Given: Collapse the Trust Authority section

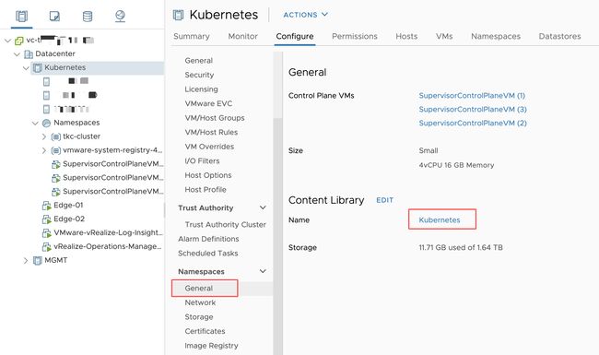Looking at the screenshot, I should tap(263, 207).
